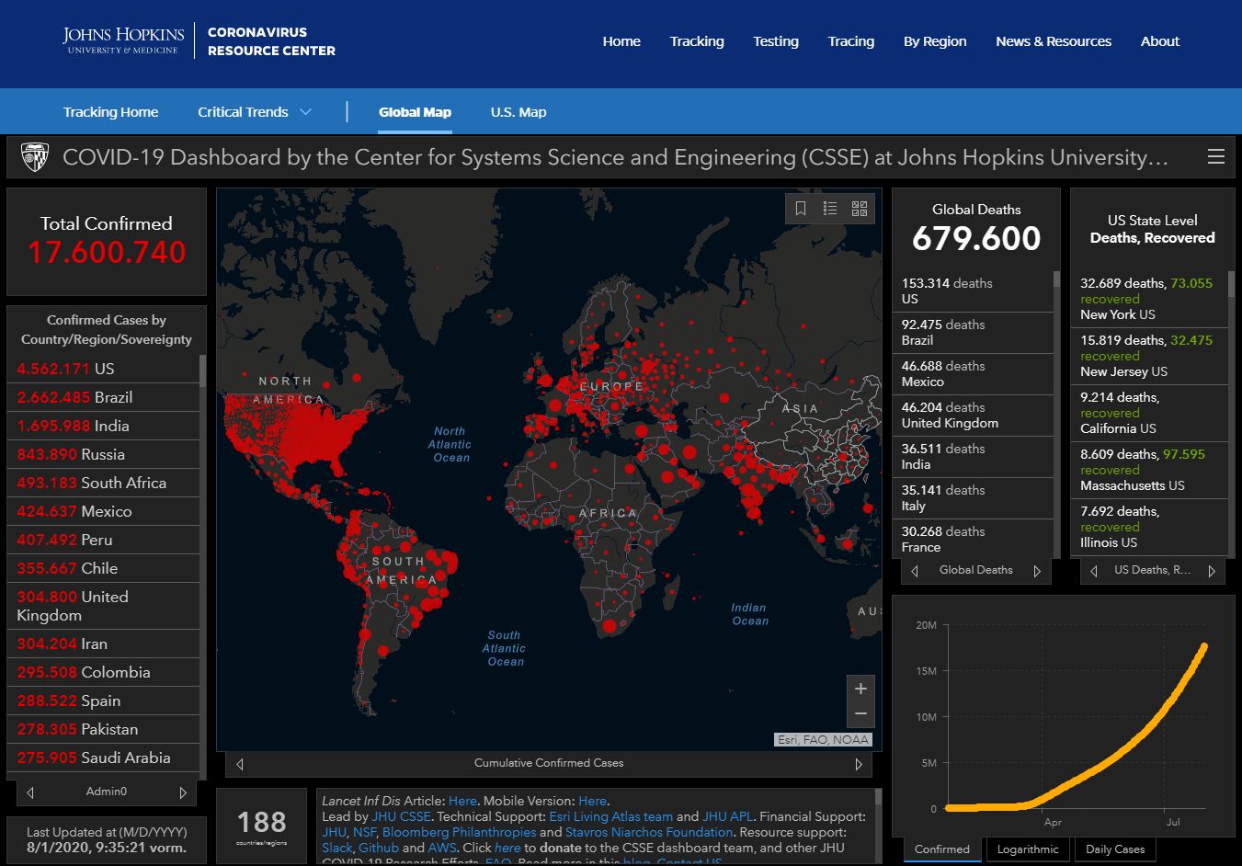The width and height of the screenshot is (1242, 866).
Task: Open the basemap gallery grid icon
Action: (x=860, y=209)
